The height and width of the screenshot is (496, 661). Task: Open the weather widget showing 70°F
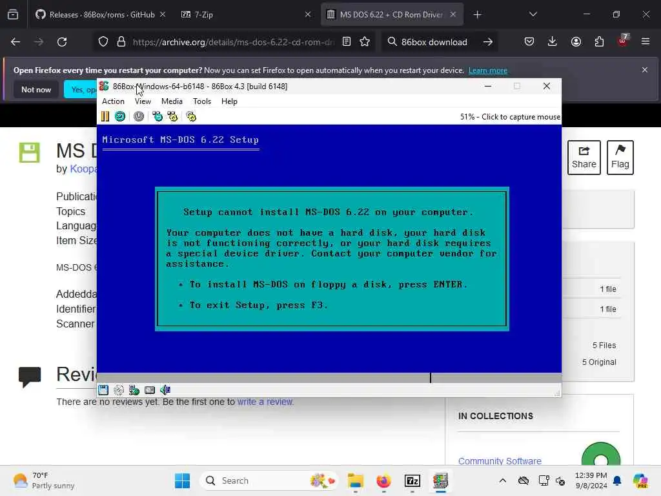(x=44, y=480)
